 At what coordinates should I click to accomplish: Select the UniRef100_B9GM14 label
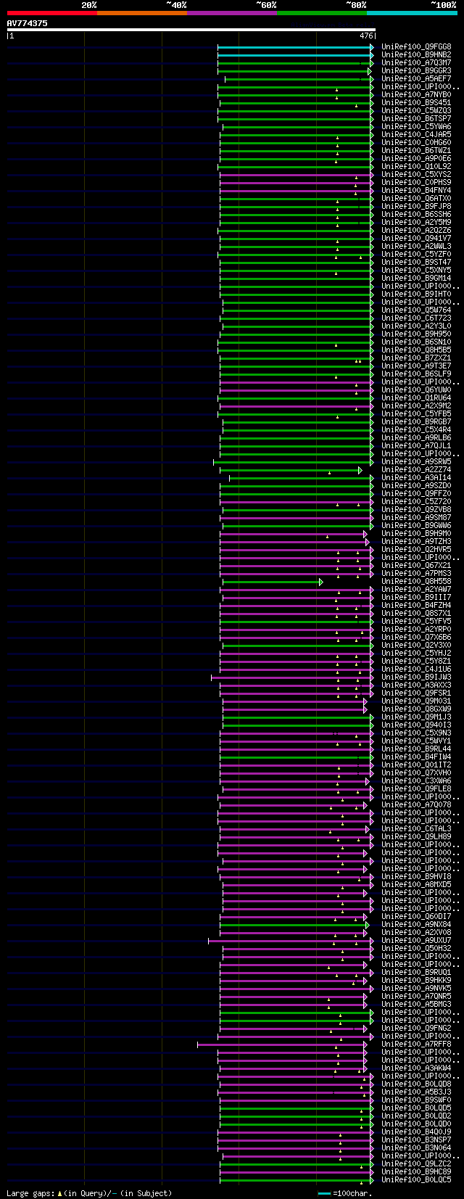tap(416, 278)
